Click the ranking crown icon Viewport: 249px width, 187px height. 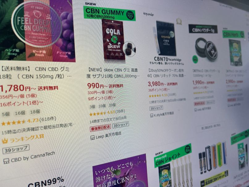point(5,141)
